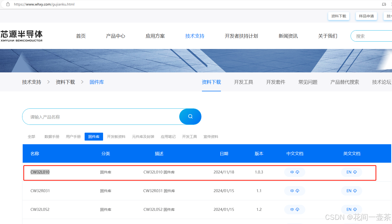Click 资料下载 button at top right
The image size is (392, 224).
tap(339, 16)
